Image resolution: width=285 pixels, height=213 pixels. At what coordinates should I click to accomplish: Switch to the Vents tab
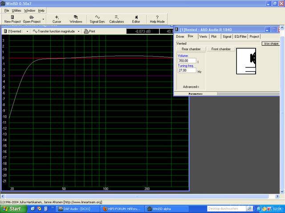pyautogui.click(x=203, y=36)
